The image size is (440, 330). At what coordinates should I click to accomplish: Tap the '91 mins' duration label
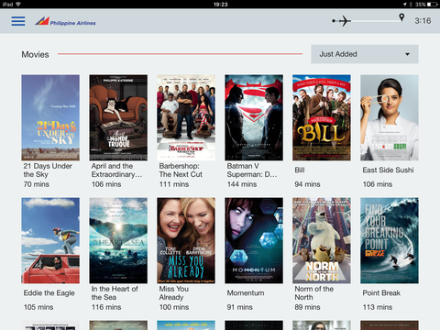239,307
